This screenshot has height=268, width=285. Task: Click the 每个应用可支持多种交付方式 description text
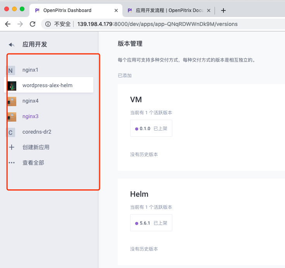[186, 60]
